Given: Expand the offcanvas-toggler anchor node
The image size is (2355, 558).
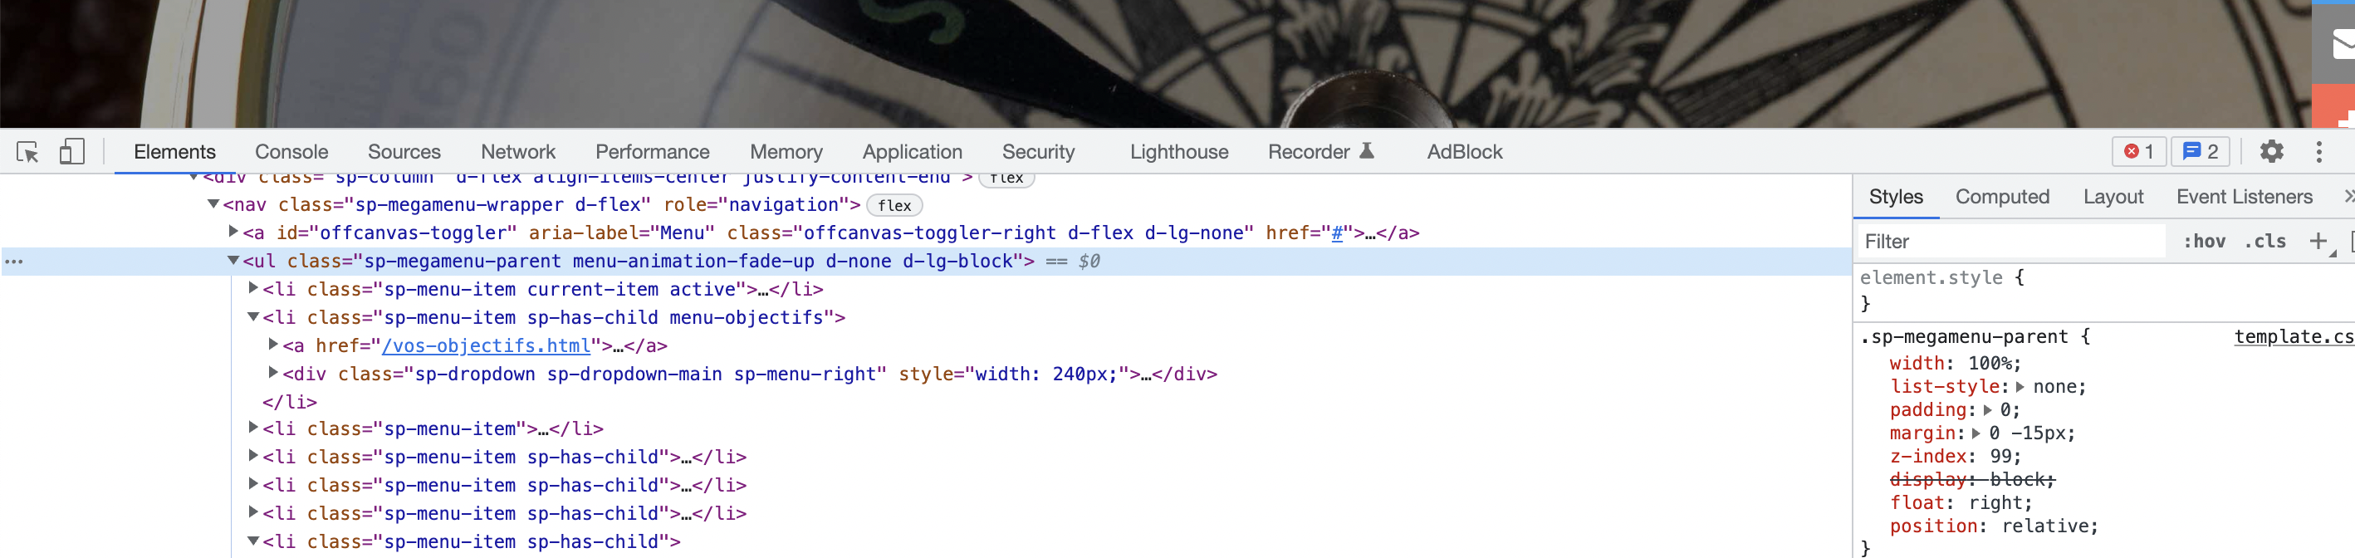Looking at the screenshot, I should pos(233,232).
